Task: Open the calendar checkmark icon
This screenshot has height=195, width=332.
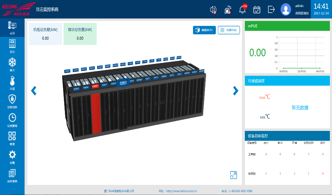Action: pyautogui.click(x=257, y=10)
